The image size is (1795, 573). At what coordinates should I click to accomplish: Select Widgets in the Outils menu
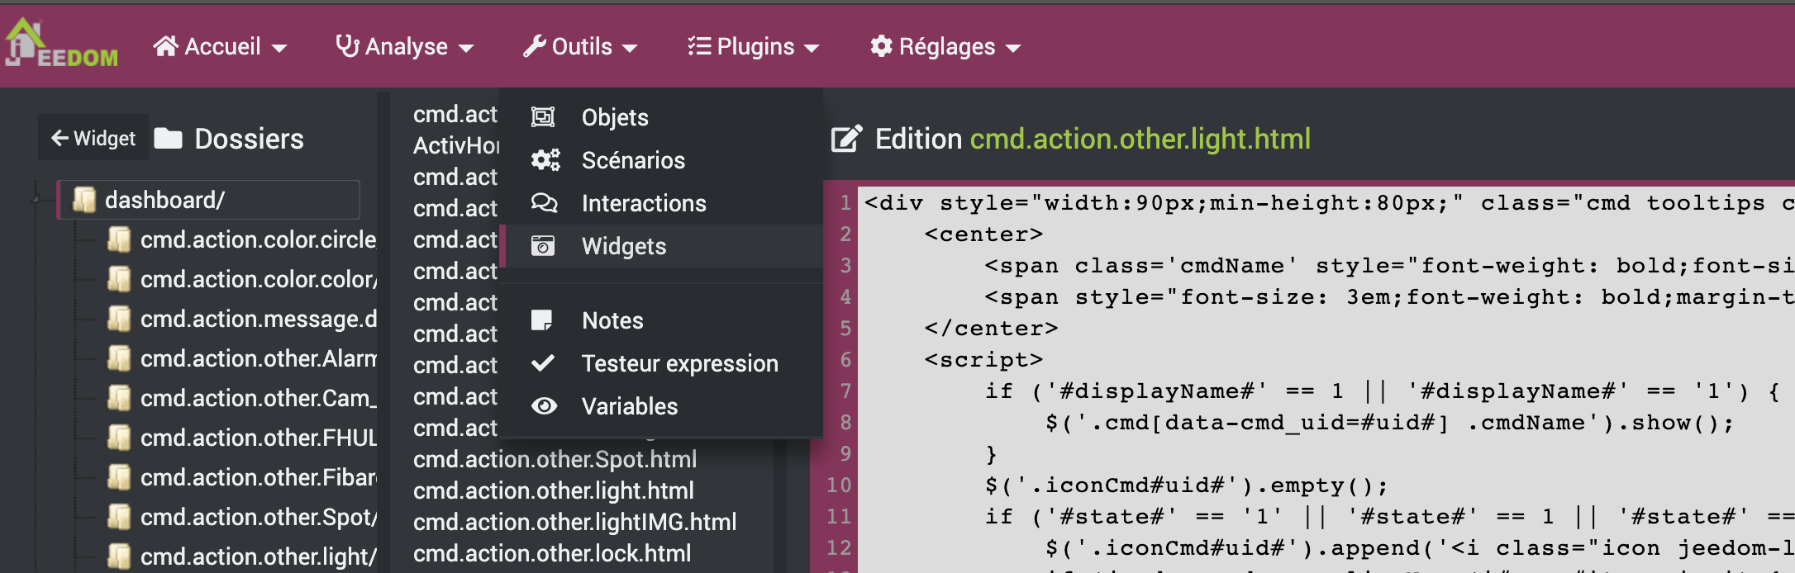[624, 246]
